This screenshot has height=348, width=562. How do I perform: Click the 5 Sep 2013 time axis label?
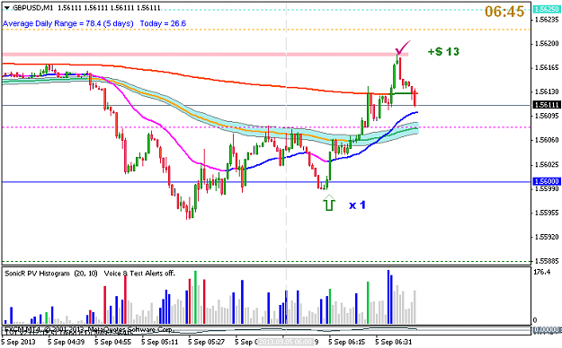pos(19,342)
